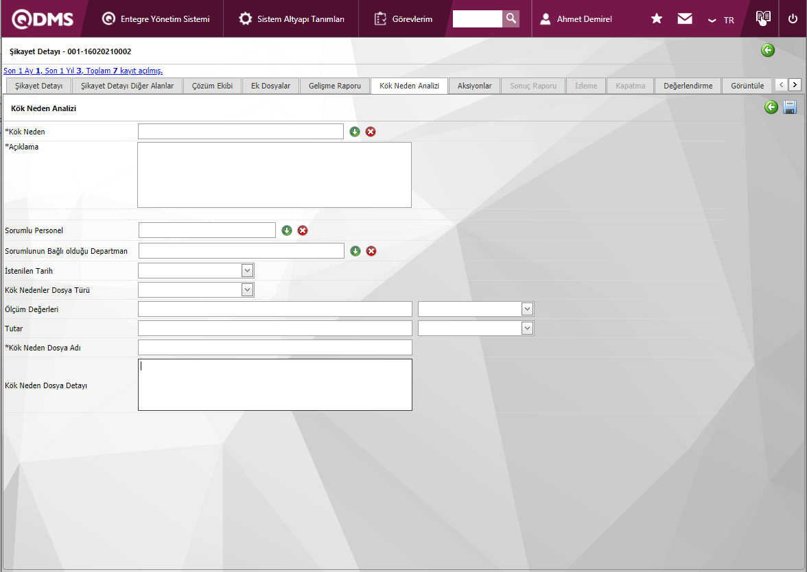The height and width of the screenshot is (572, 807).
Task: Click the green back arrow beside Şikayet Detayı title
Action: 767,51
